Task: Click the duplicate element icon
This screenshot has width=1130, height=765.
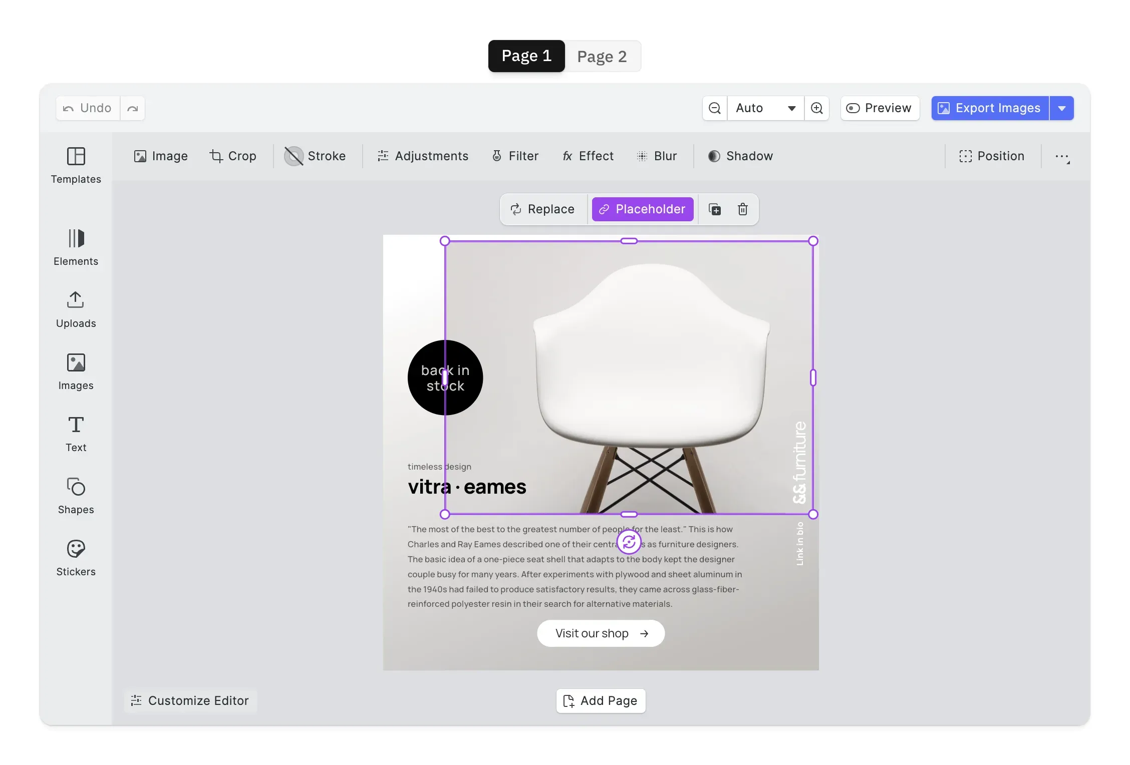Action: coord(715,209)
